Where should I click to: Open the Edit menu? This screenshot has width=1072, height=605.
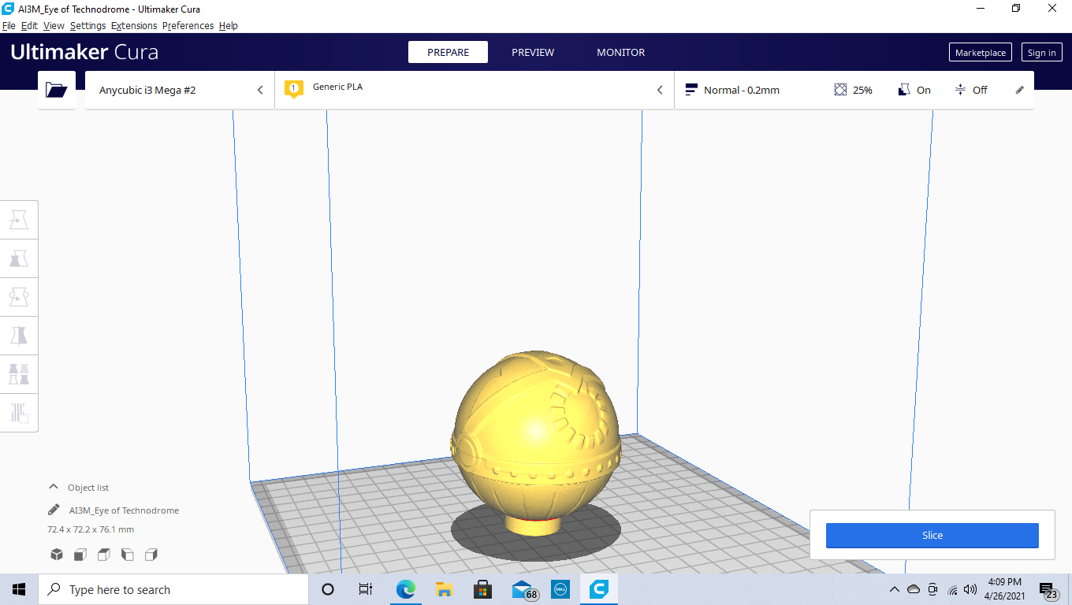point(29,25)
